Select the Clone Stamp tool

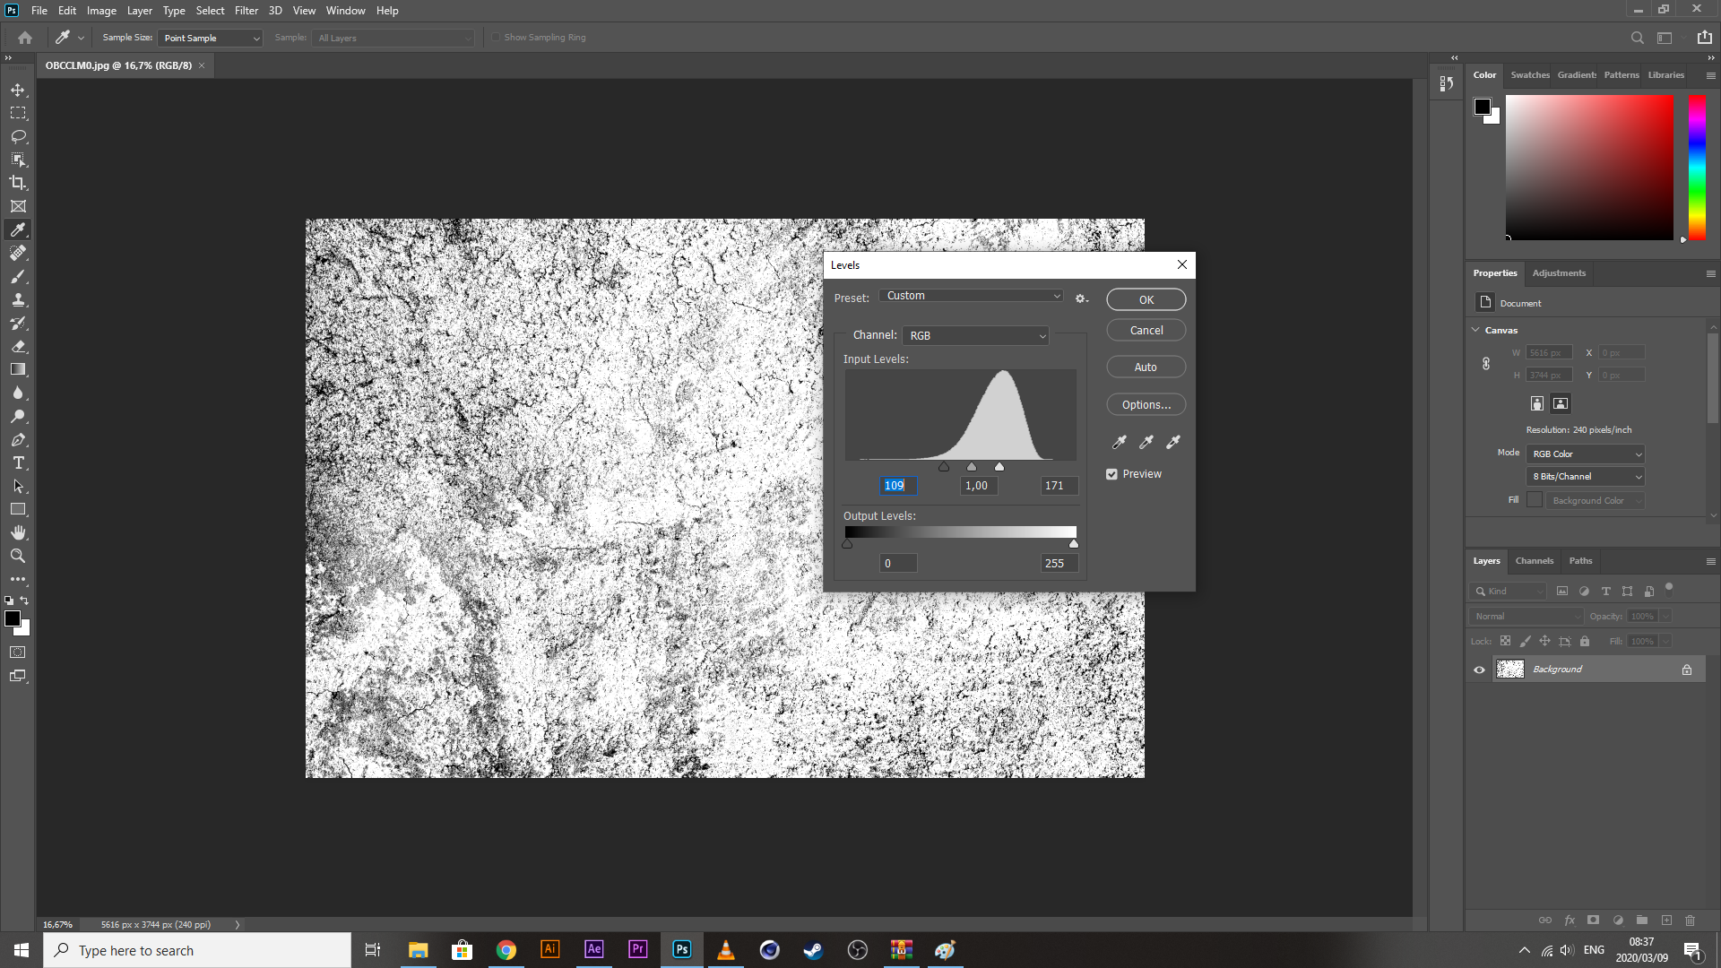tap(18, 299)
